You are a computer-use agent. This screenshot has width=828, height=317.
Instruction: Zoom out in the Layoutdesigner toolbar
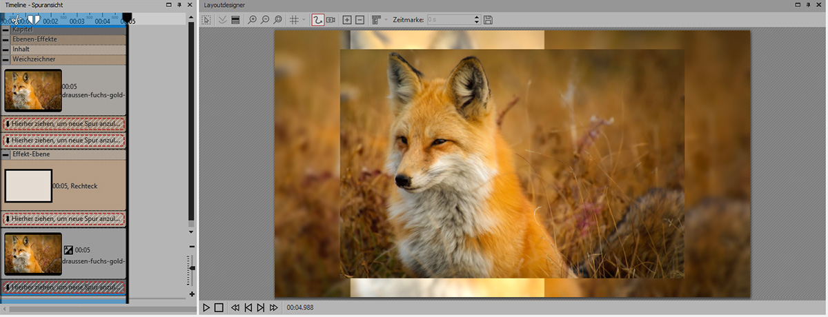pyautogui.click(x=265, y=20)
